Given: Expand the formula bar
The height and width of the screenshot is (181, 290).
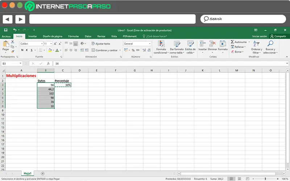Looking at the screenshot, I should tap(287, 63).
